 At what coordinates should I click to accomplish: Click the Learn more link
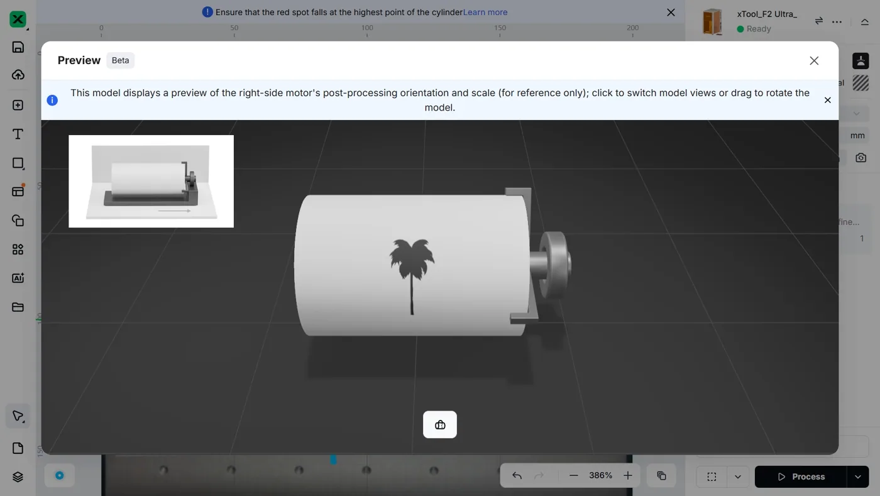coord(485,12)
